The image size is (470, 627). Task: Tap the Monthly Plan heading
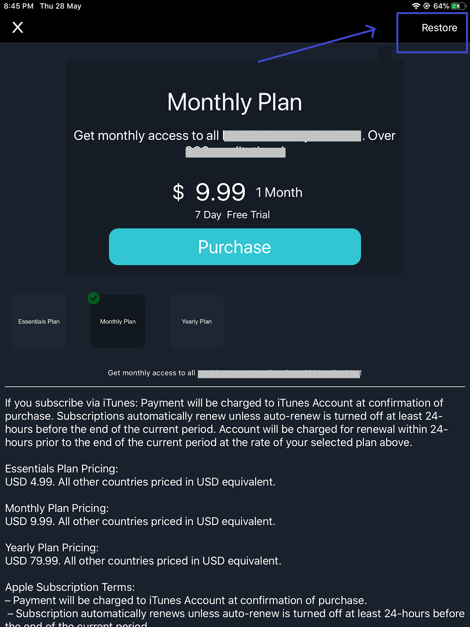click(235, 103)
